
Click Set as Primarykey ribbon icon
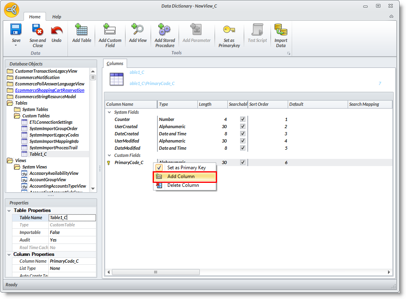coord(229,30)
